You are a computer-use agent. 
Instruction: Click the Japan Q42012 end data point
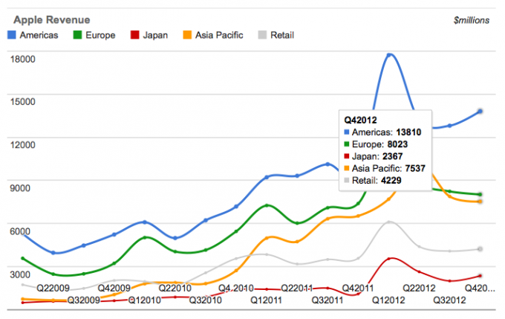tap(480, 276)
